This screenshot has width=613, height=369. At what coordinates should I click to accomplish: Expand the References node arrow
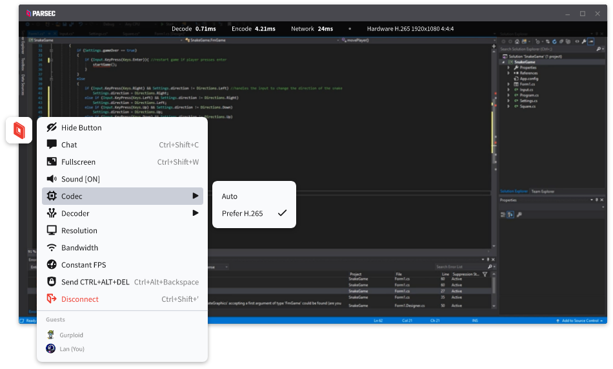[508, 73]
